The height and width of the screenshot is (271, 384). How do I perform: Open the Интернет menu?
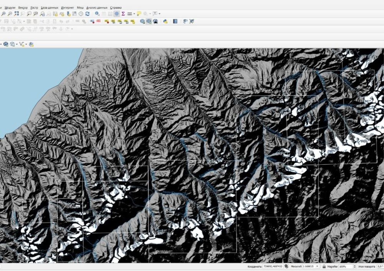coord(67,8)
